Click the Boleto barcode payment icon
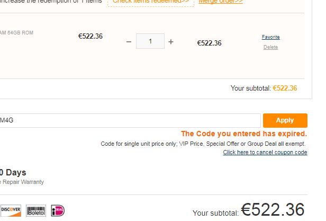The height and width of the screenshot is (221, 326). [x=36, y=210]
